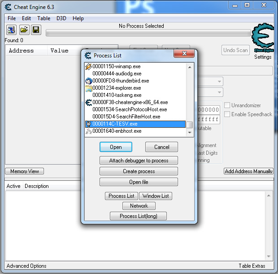Click Attach debugger to process
Image resolution: width=278 pixels, height=274 pixels.
coord(139,161)
